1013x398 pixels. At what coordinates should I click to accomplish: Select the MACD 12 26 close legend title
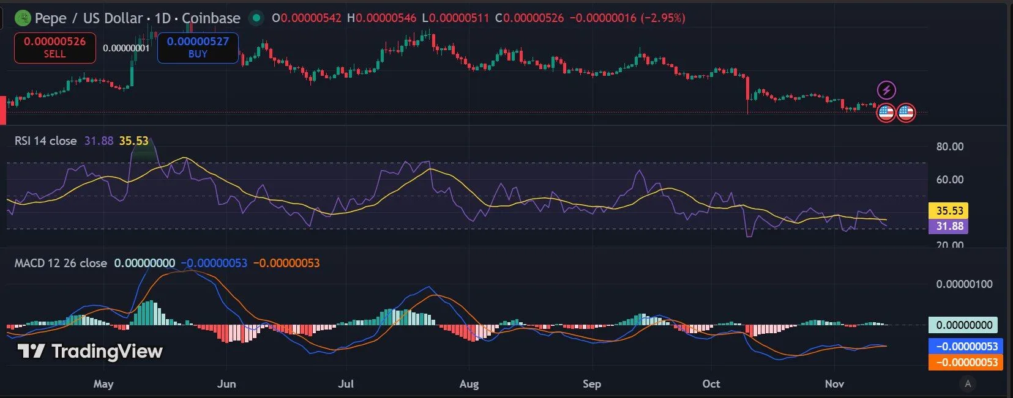click(x=61, y=263)
